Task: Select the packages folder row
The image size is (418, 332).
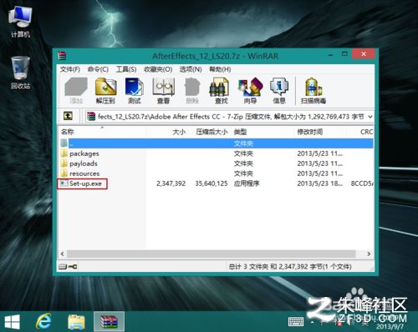Action: point(216,153)
